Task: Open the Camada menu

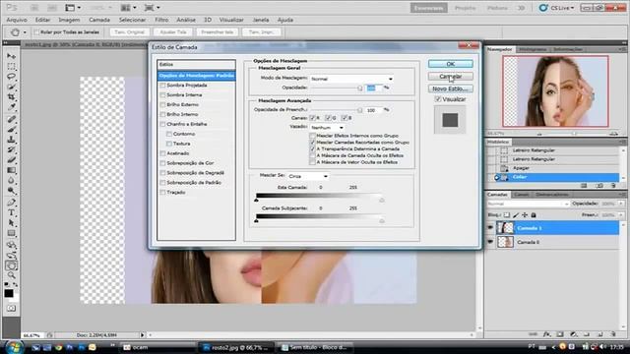Action: [x=99, y=20]
